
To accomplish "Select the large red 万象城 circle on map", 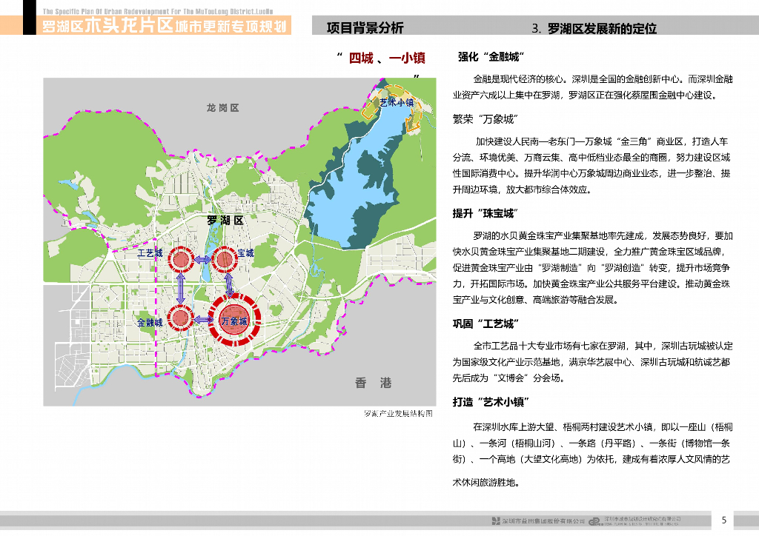I will 235,320.
